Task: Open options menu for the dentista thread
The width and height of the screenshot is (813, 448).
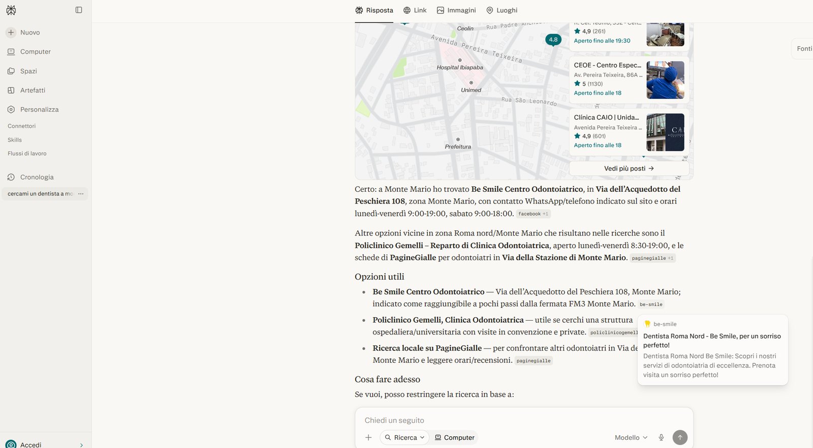Action: coord(81,194)
